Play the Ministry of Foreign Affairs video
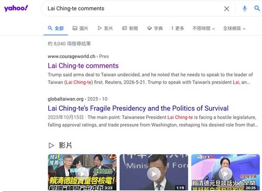The width and height of the screenshot is (262, 192). (x=154, y=172)
